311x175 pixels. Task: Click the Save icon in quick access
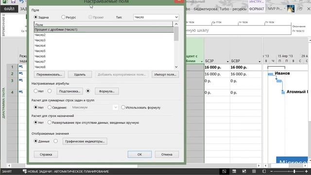[x=13, y=1]
